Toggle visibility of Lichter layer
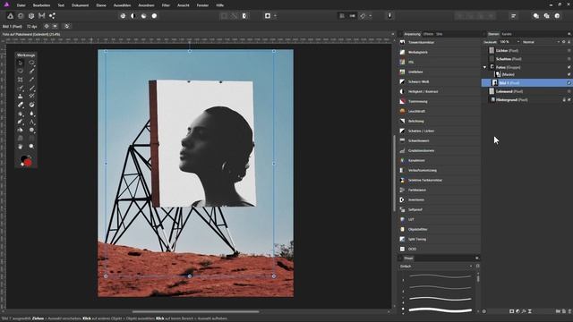This screenshot has width=573, height=322. coord(569,50)
